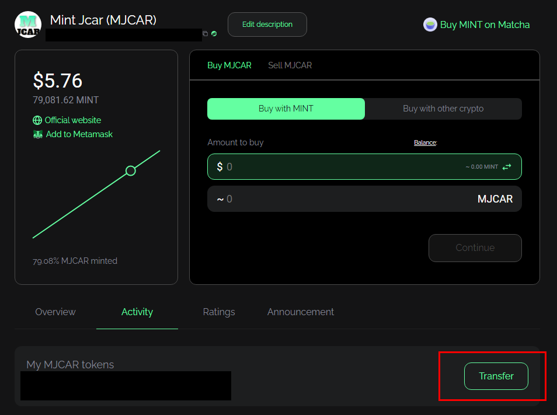The width and height of the screenshot is (557, 415).
Task: Follow Buy MINT on Matcha link
Action: [485, 25]
